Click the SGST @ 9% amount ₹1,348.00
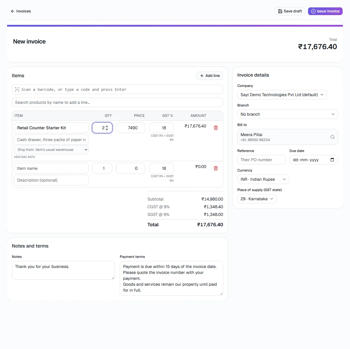Screen dimensions: 350x349 point(213,214)
